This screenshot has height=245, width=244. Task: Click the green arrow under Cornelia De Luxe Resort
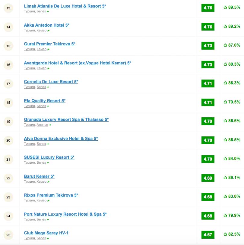click(48, 87)
